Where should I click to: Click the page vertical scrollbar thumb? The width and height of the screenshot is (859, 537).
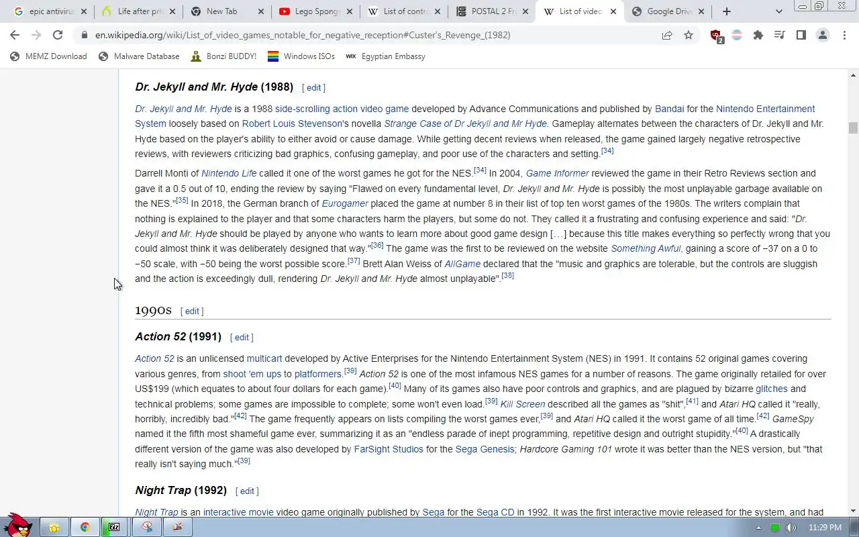(852, 128)
